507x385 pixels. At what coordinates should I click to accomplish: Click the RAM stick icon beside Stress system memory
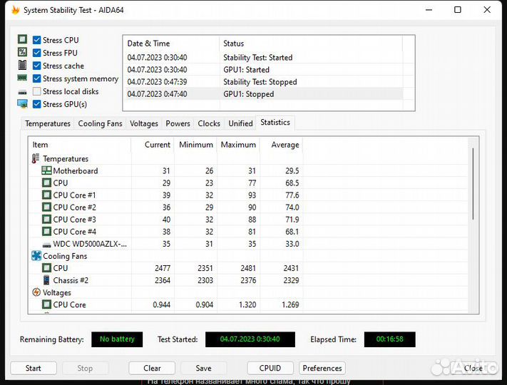[x=22, y=78]
